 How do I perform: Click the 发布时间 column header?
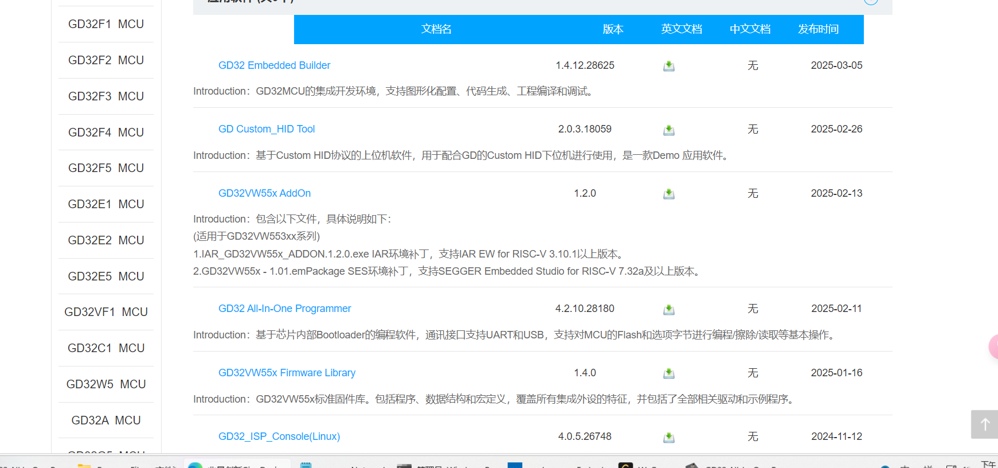(x=818, y=29)
